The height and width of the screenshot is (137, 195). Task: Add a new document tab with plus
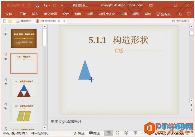click(x=65, y=21)
